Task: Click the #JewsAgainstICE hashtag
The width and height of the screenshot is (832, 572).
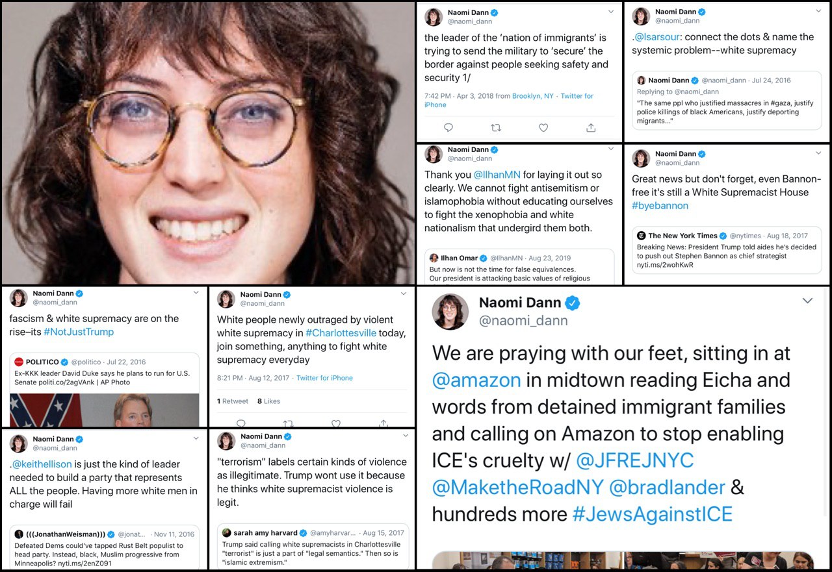Action: (x=652, y=514)
